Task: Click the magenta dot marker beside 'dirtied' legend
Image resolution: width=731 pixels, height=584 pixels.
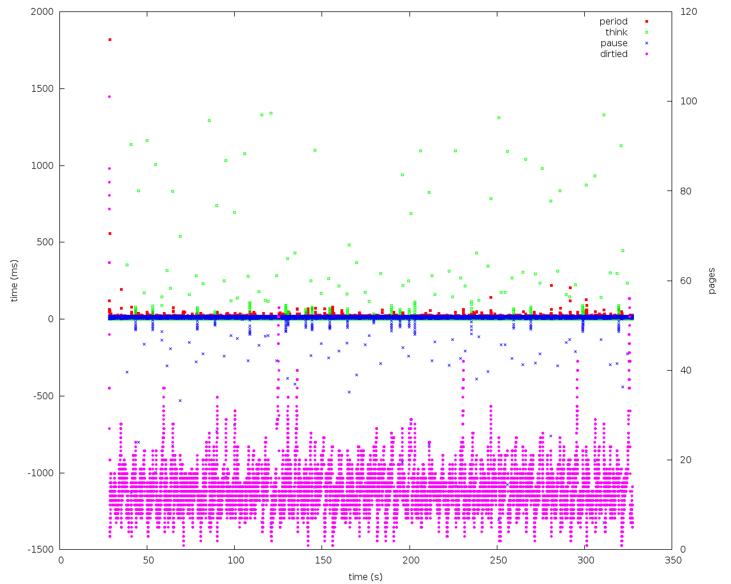Action: tap(646, 54)
